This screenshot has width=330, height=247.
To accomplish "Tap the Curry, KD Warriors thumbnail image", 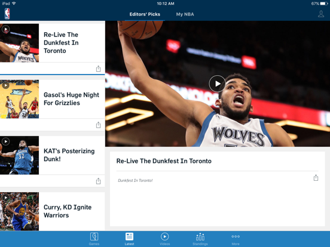I will 19,212.
